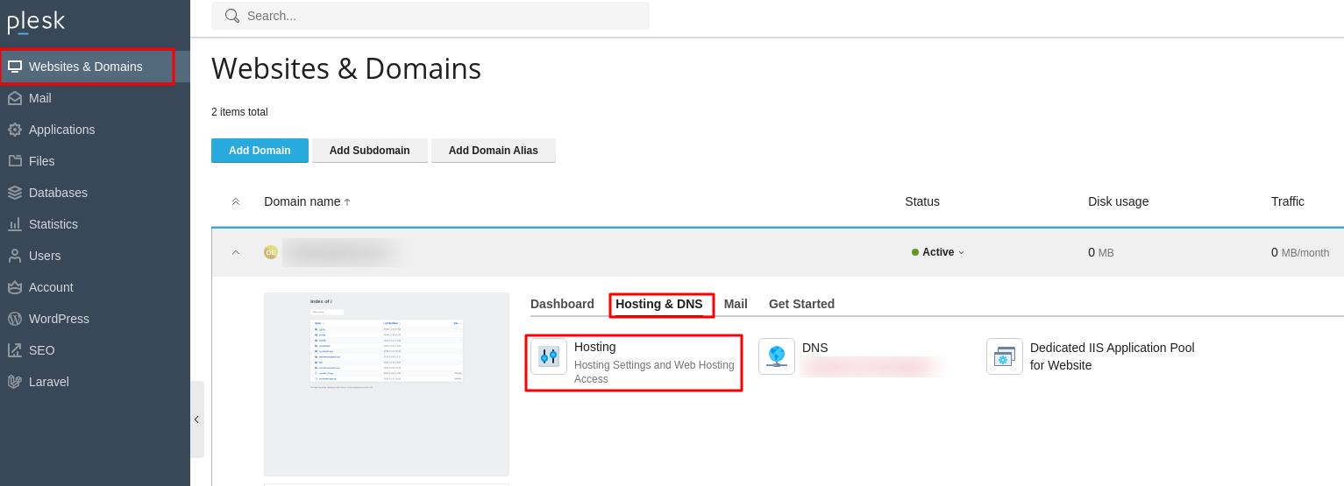
Task: Click the Dedicated IIS Application Pool icon
Action: [1004, 356]
